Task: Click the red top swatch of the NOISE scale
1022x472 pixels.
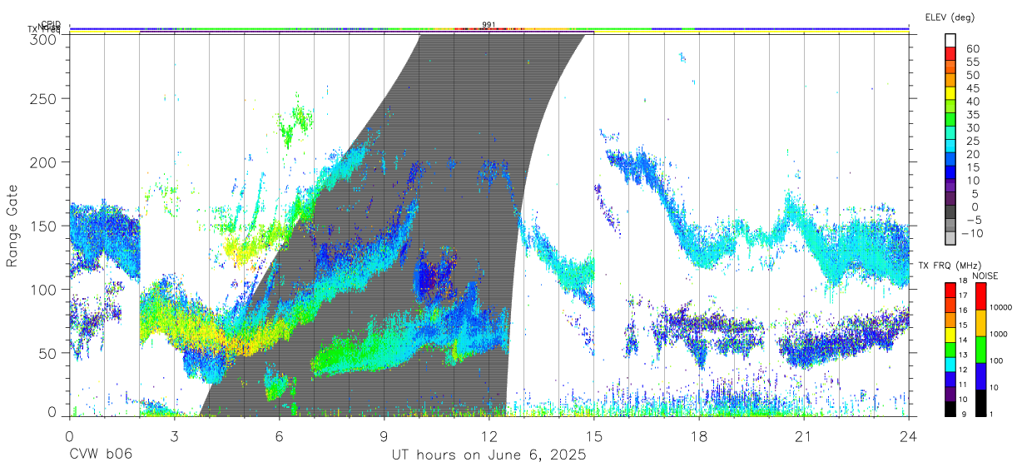Action: [x=980, y=296]
